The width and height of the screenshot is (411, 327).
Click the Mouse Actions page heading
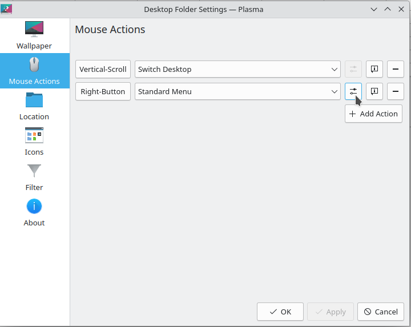click(x=110, y=30)
